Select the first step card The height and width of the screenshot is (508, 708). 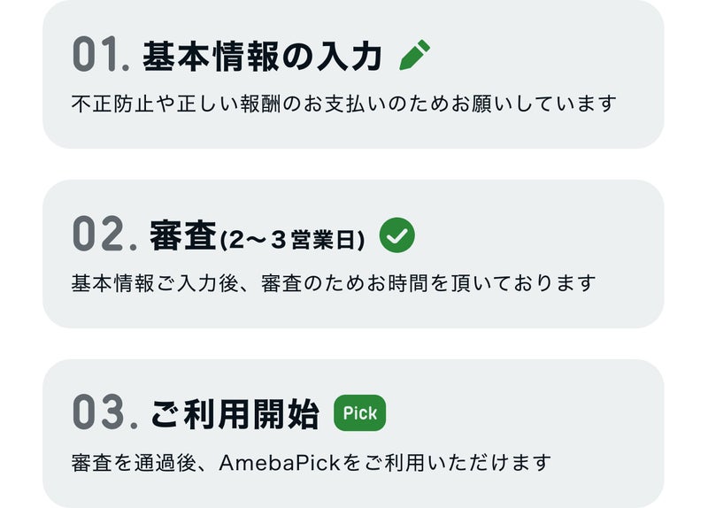pyautogui.click(x=353, y=74)
